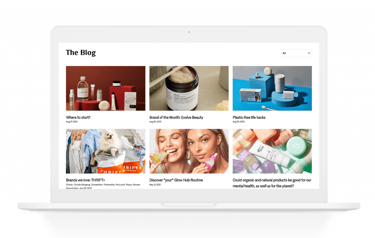Click Brands we love: THRIFT+ title

[x=85, y=180]
